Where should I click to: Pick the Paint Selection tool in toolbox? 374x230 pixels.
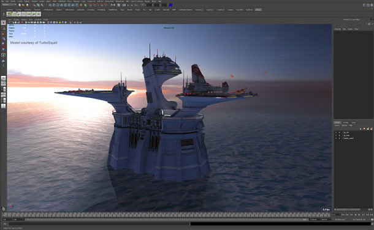pos(3,34)
